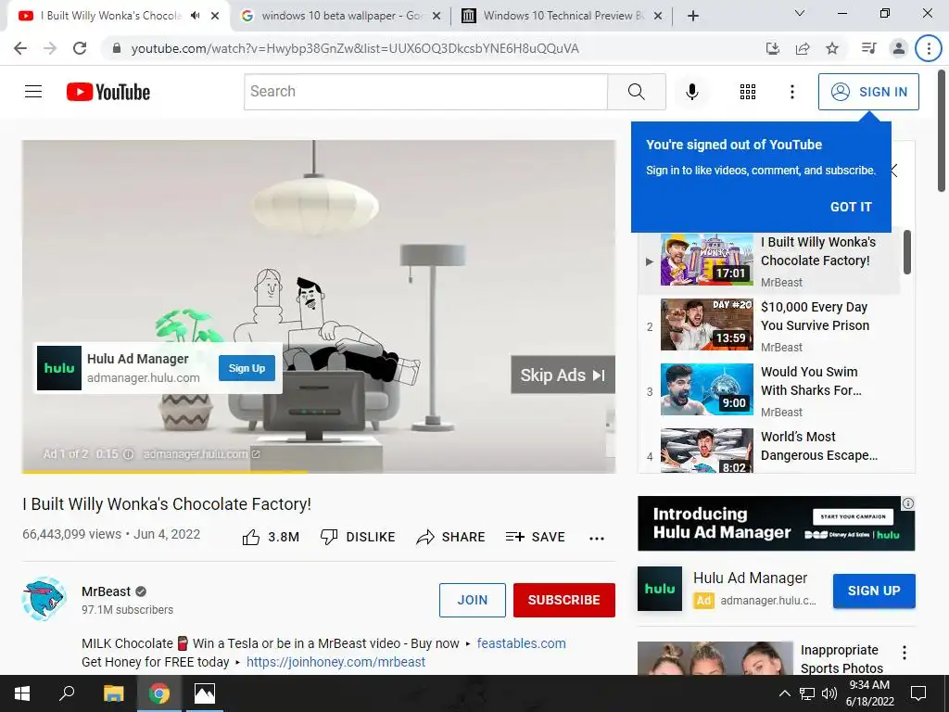949x712 pixels.
Task: Dismiss the popup with GOT IT
Action: click(851, 207)
